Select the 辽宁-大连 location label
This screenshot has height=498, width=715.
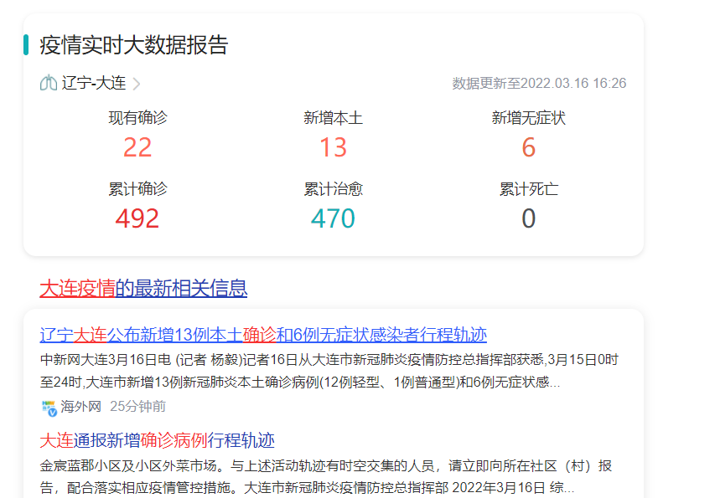point(93,83)
